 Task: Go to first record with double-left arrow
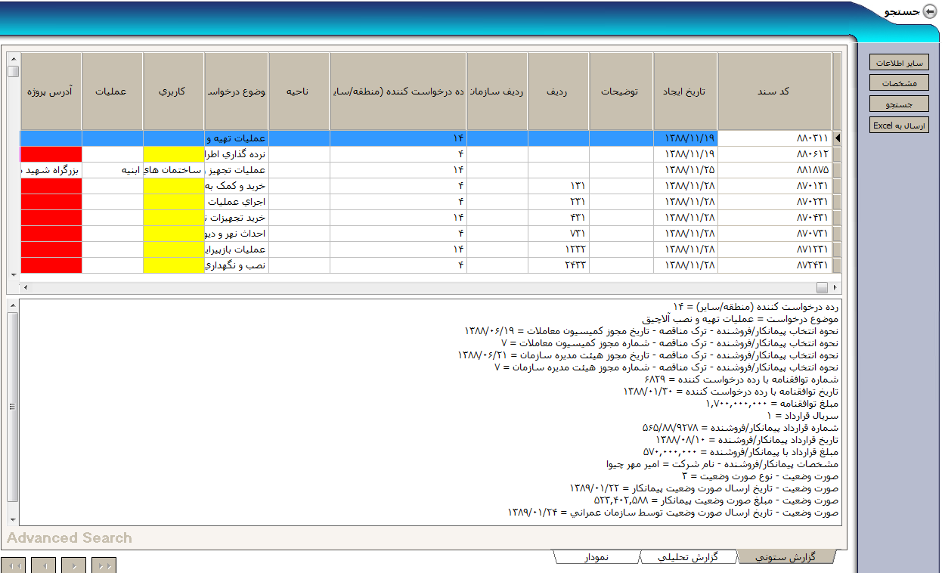click(13, 565)
